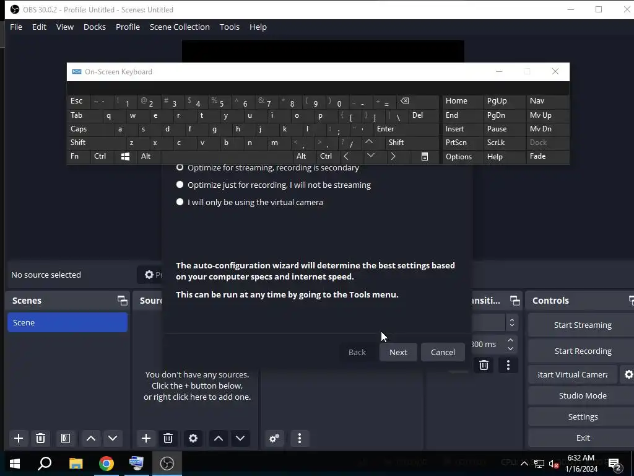634x476 pixels.
Task: Open audio mixer three-dot menu
Action: [300, 438]
